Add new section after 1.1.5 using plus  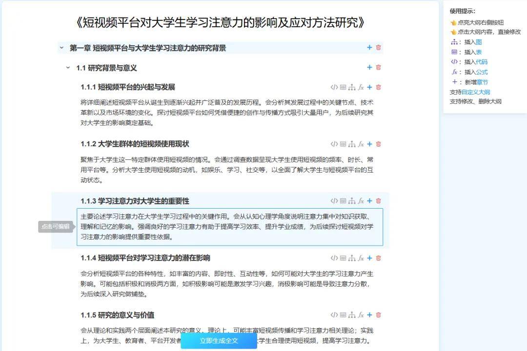(x=369, y=315)
